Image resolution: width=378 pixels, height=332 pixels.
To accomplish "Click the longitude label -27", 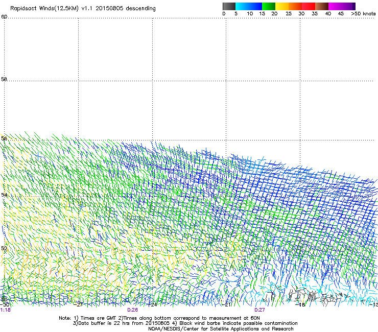I will click(79, 305).
